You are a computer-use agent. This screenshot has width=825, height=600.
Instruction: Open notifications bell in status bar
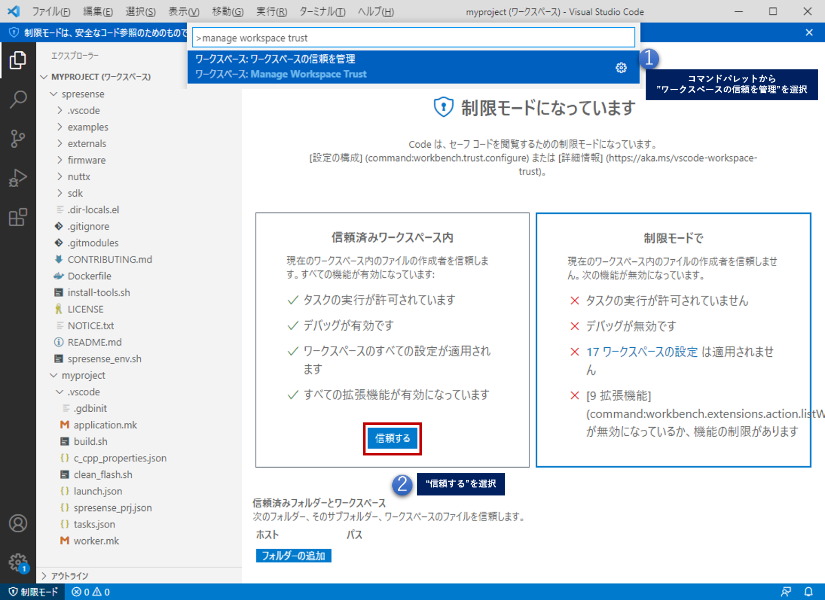click(808, 591)
